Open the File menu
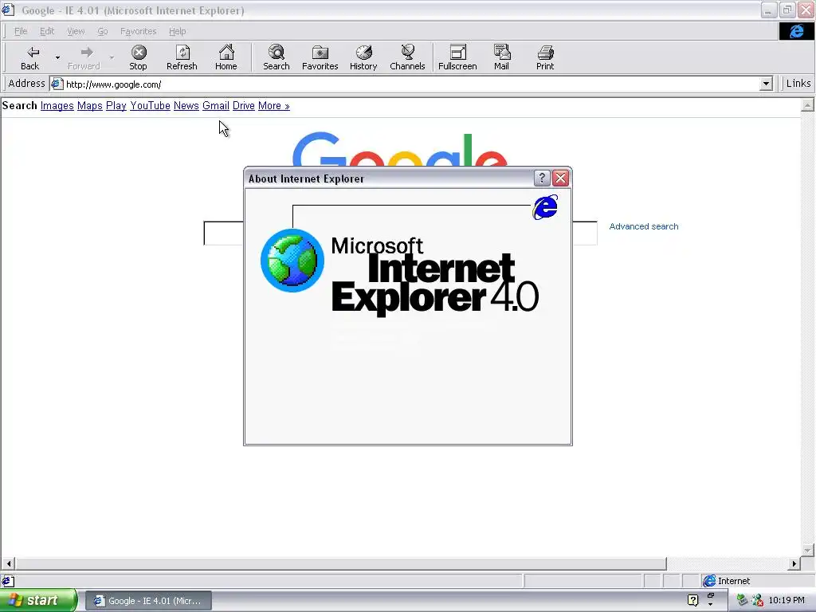The image size is (816, 612). point(21,31)
